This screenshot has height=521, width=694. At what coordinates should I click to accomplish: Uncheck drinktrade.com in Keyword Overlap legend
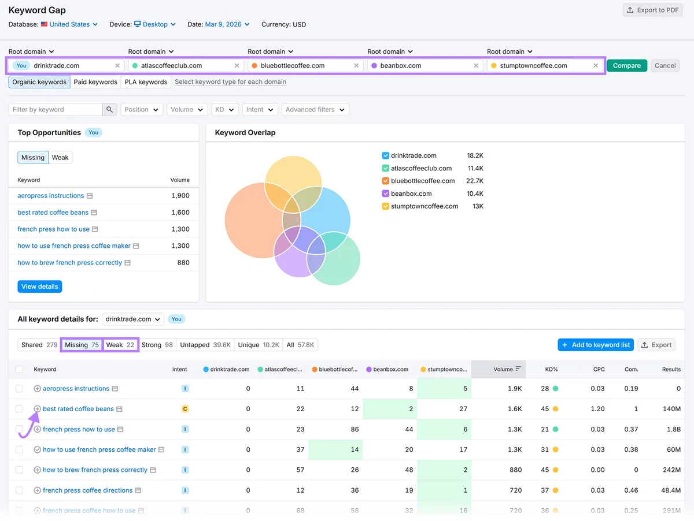point(386,156)
